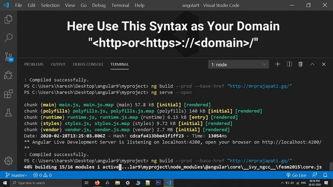333x187 pixels.
Task: Open Source Control view with 30 badge
Action: coord(9,57)
